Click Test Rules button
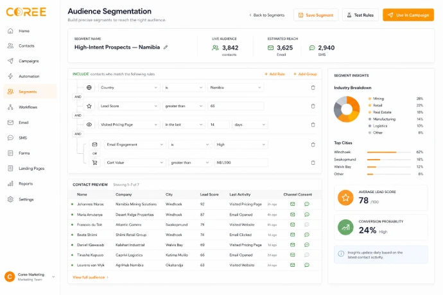The width and height of the screenshot is (443, 295). pos(360,15)
